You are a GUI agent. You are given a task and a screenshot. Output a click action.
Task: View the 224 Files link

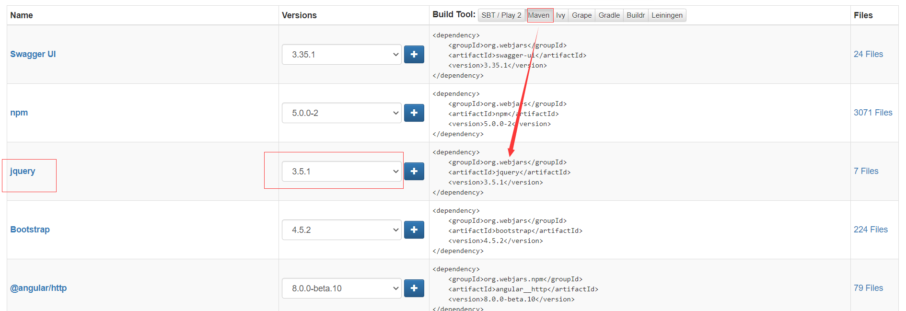pos(871,230)
